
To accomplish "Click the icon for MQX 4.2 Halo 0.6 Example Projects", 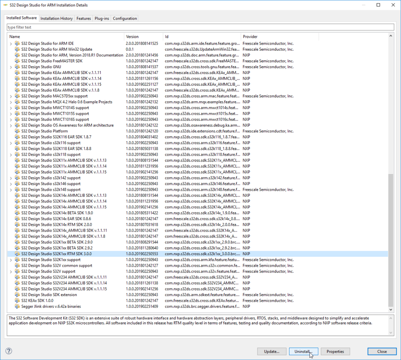I will coord(17,102).
